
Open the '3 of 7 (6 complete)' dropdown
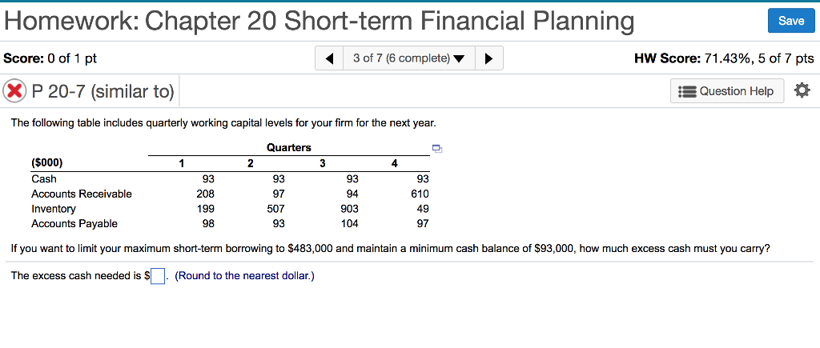click(409, 58)
